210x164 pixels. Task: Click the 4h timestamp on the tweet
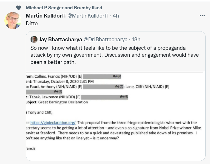(x=116, y=16)
